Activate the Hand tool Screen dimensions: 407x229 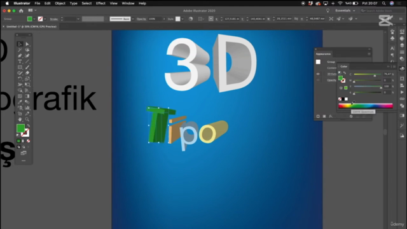20,120
